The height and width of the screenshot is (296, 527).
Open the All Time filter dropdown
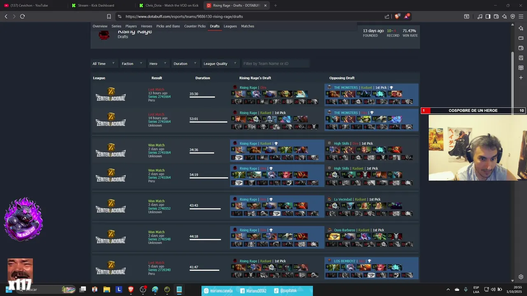coord(103,64)
